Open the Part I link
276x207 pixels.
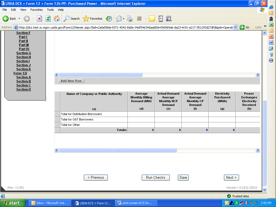point(23,37)
